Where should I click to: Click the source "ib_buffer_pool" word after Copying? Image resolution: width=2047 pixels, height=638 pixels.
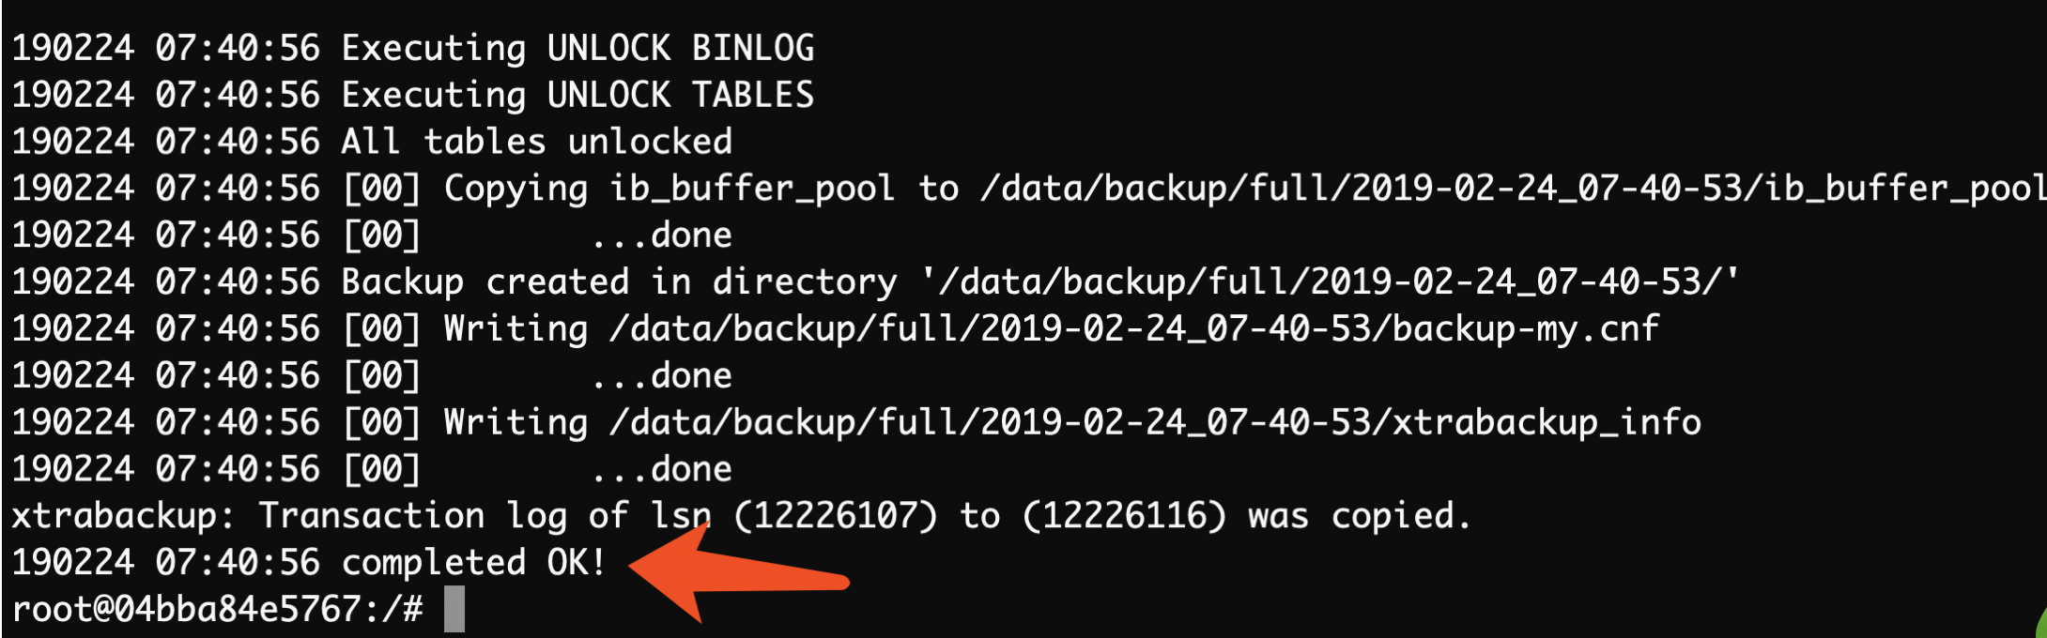(751, 189)
